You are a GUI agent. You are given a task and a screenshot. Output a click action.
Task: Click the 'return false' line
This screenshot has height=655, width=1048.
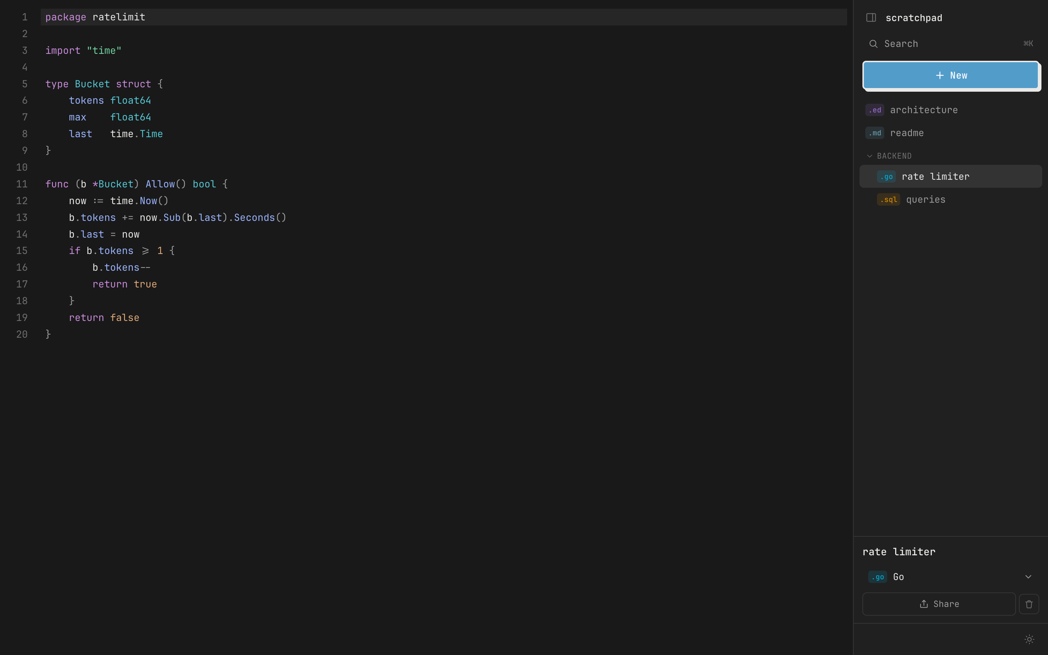tap(104, 318)
